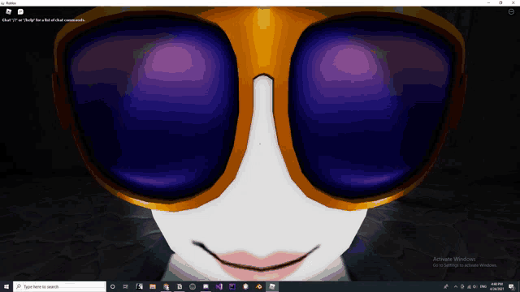Image resolution: width=520 pixels, height=292 pixels.
Task: Open Task View on the taskbar
Action: point(126,286)
